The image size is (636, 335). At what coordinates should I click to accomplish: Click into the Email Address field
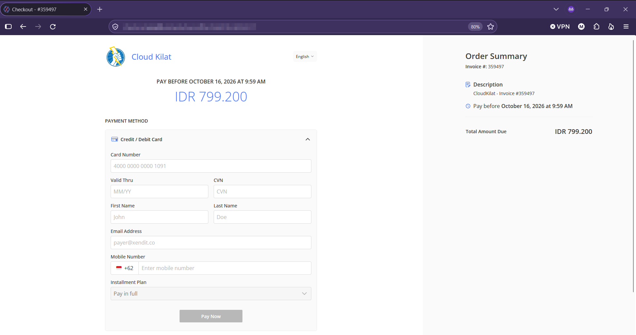211,243
